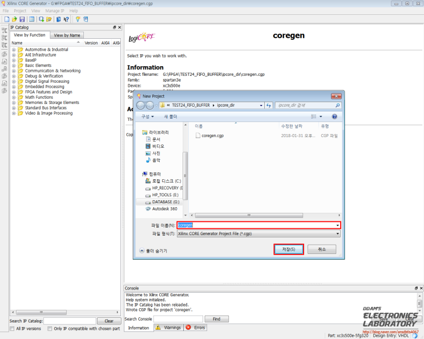Click the Cancel (취소) button
Viewport: 424px width, 339px height.
(x=322, y=249)
